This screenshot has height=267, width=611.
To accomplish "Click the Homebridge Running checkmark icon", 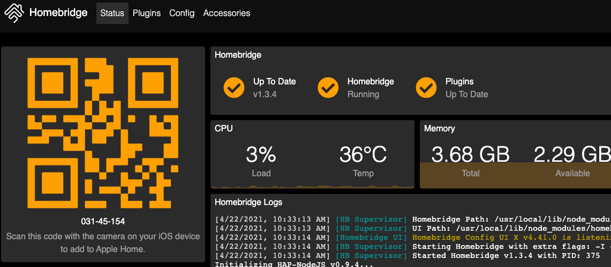I will (x=328, y=88).
